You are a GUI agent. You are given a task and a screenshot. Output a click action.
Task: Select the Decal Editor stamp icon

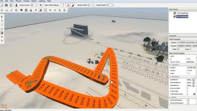tap(31, 10)
